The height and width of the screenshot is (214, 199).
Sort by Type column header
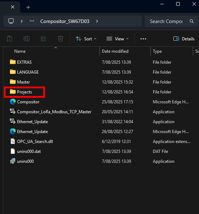click(x=157, y=51)
